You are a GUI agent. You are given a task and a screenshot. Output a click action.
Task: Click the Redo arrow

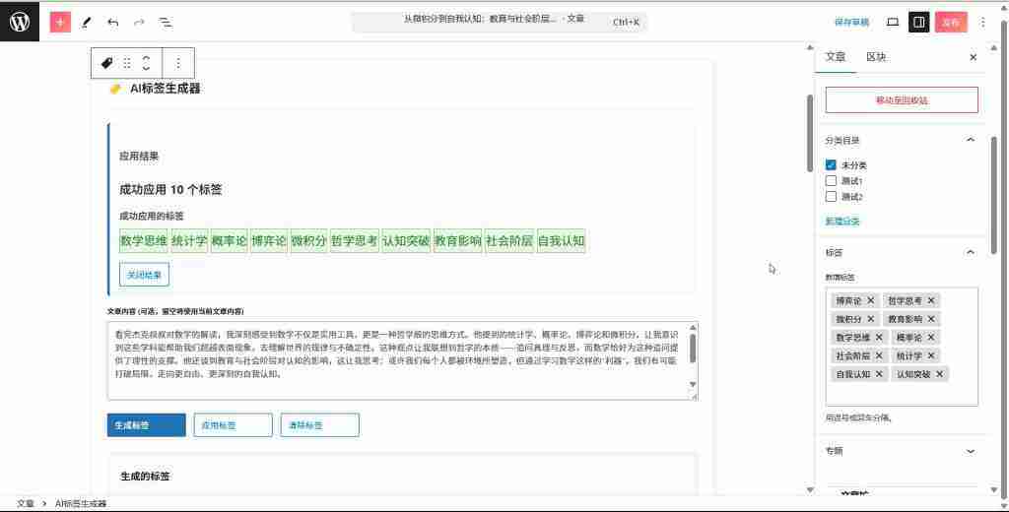(x=139, y=22)
